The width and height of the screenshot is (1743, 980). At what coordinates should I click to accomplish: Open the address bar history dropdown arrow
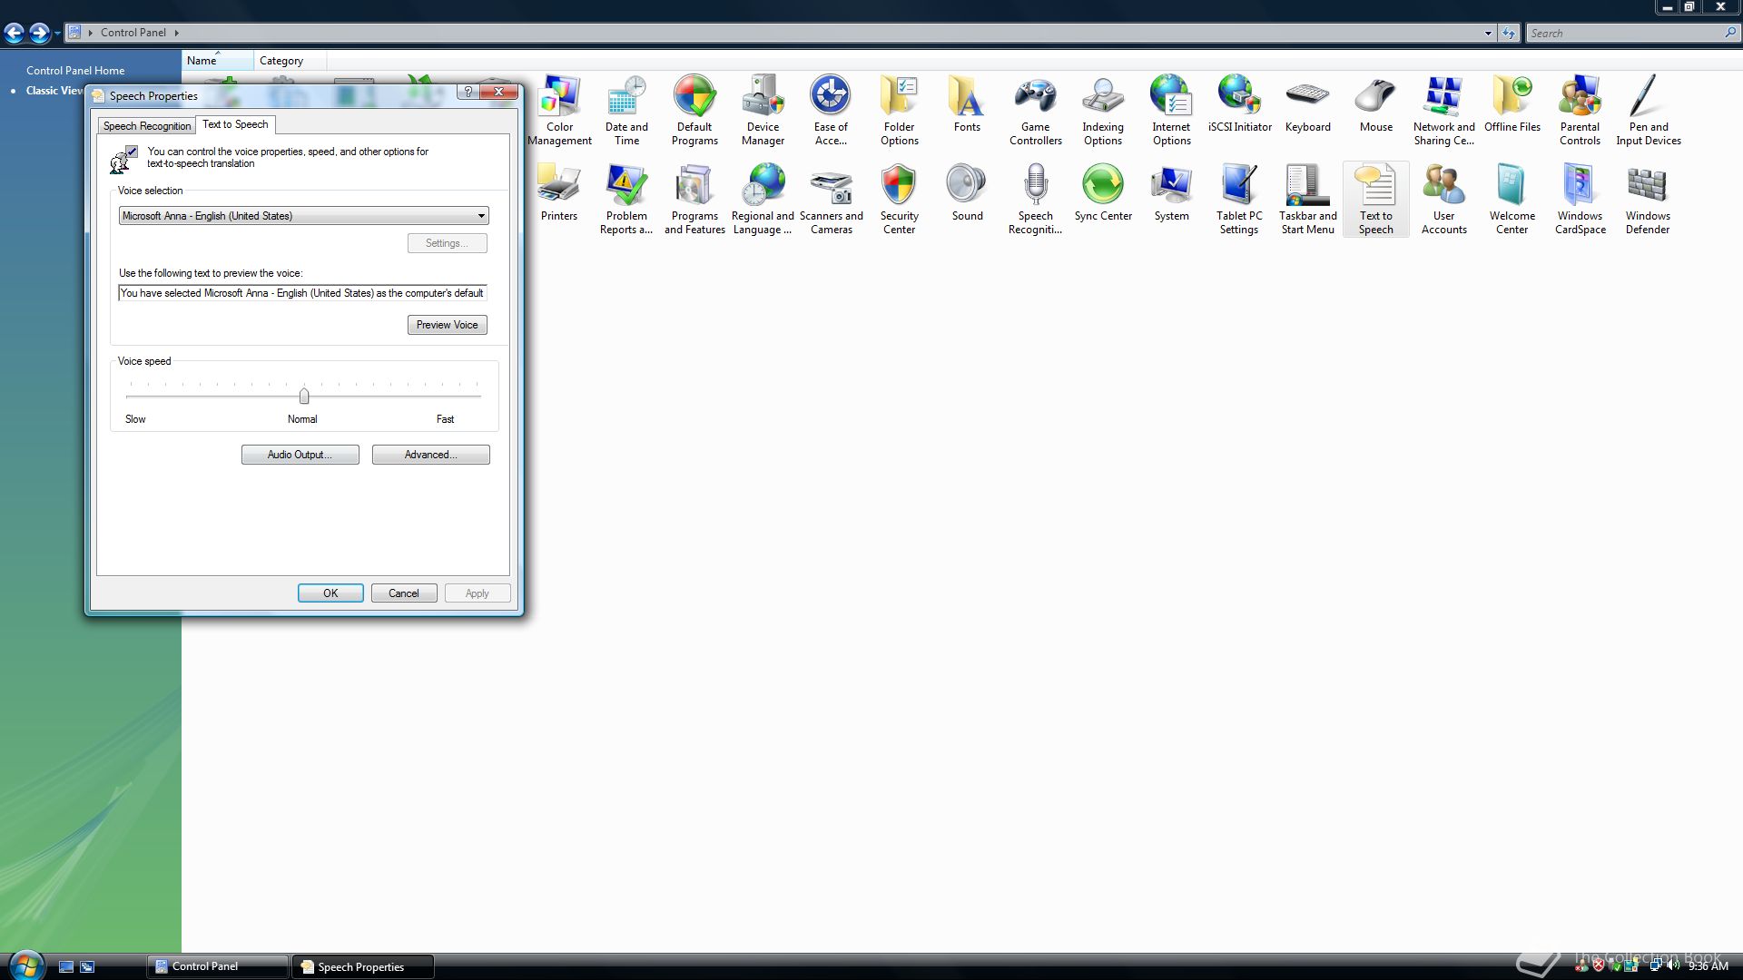coord(1488,33)
